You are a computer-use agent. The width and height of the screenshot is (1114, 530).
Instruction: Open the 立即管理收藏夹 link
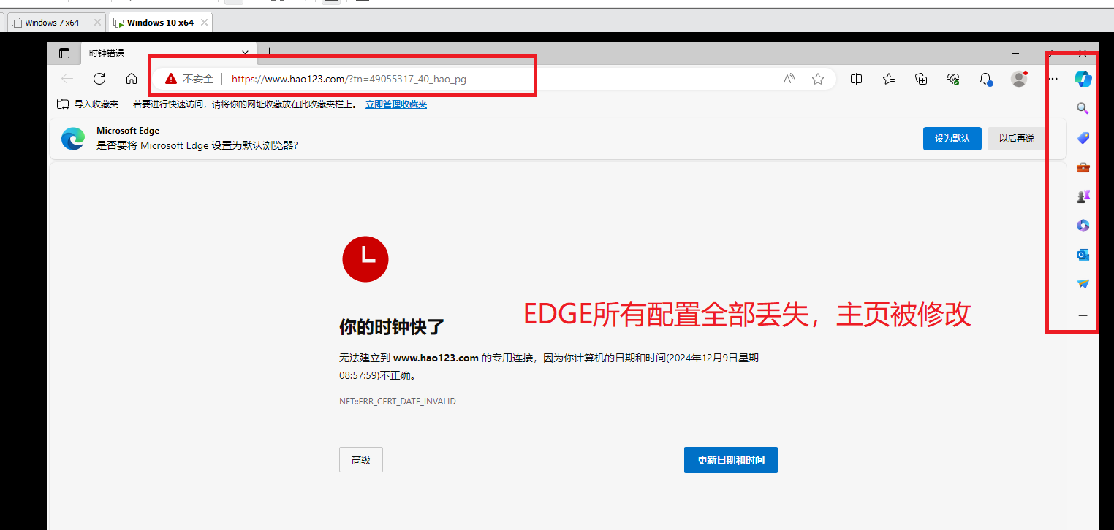pyautogui.click(x=396, y=104)
